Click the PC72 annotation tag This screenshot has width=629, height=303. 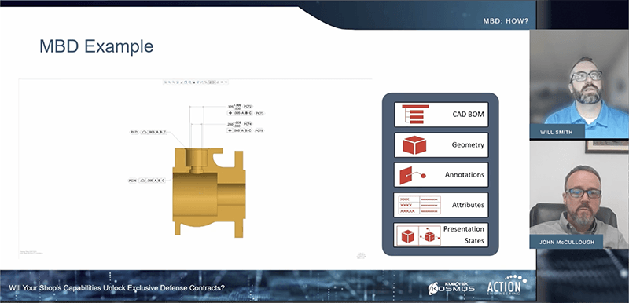coord(248,107)
